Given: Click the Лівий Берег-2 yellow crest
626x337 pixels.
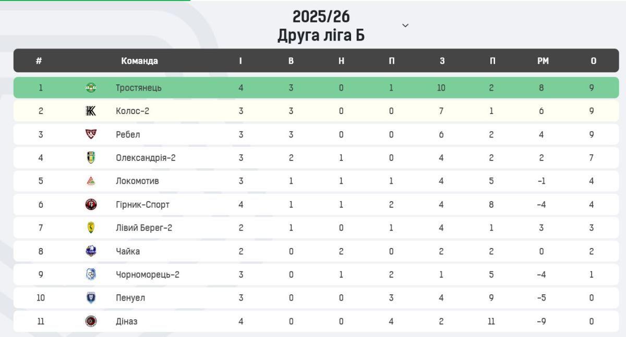Looking at the screenshot, I should [91, 228].
